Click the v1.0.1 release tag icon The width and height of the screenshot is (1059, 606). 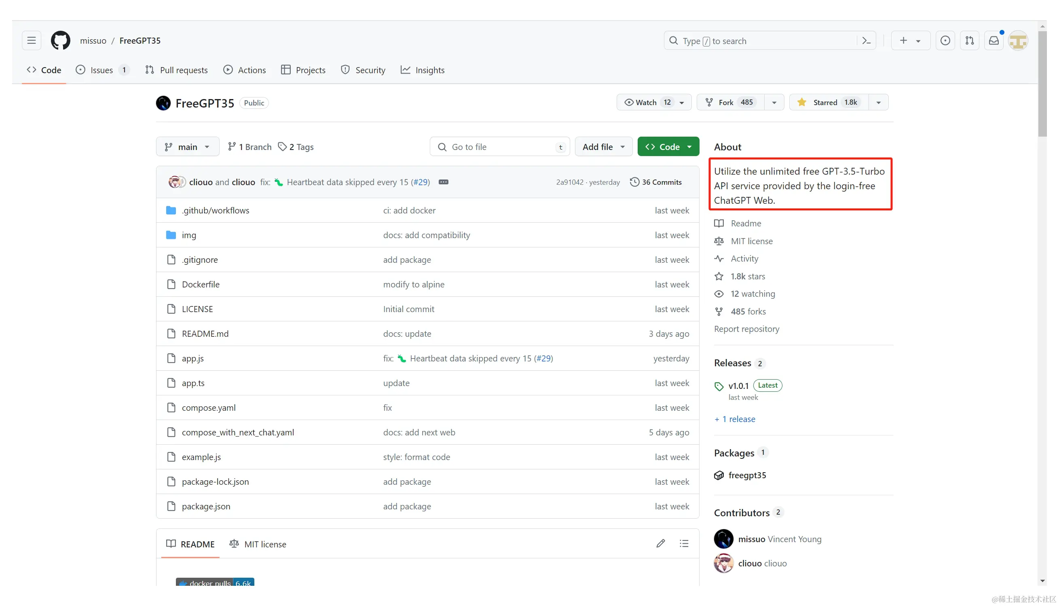719,386
